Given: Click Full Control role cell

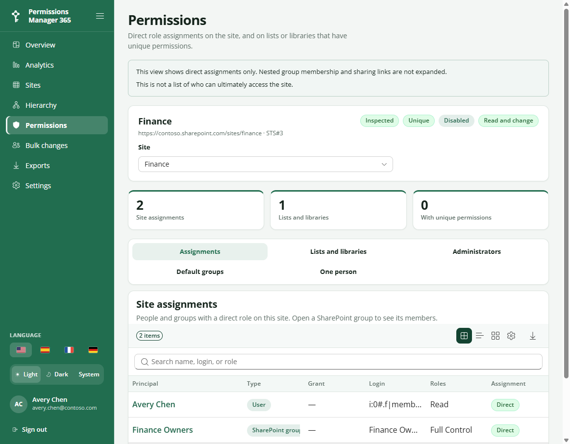Looking at the screenshot, I should click(451, 430).
